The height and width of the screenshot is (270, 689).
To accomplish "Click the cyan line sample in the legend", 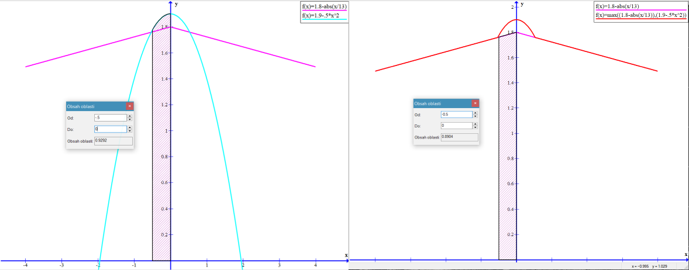I will coord(324,20).
